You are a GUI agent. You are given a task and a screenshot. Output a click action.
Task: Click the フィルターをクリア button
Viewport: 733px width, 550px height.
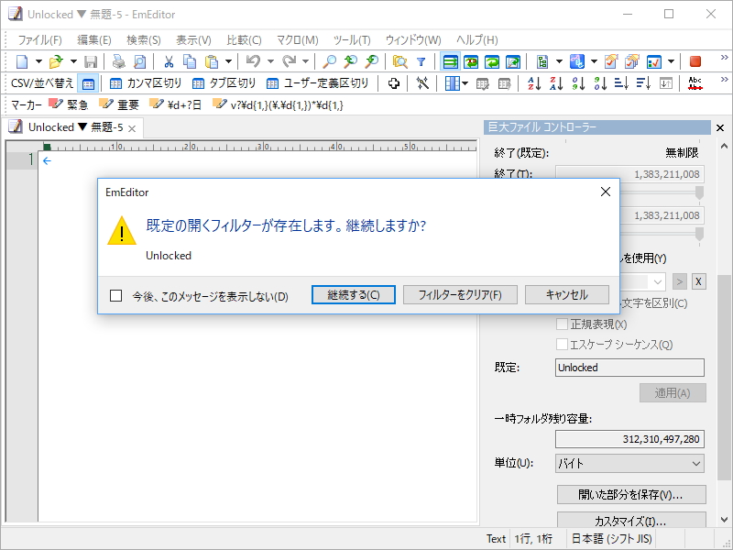click(457, 294)
